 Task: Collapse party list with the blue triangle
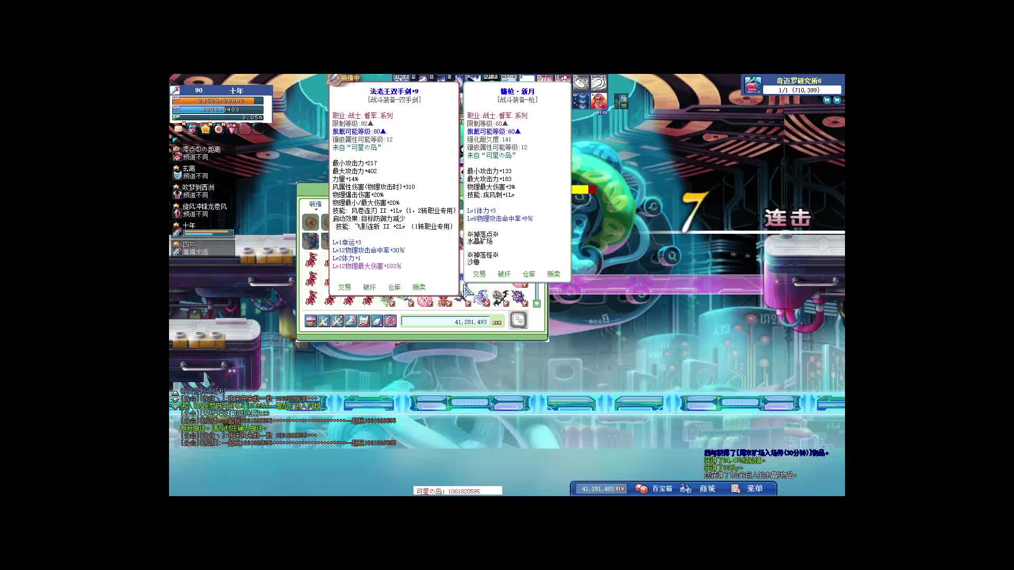point(175,140)
